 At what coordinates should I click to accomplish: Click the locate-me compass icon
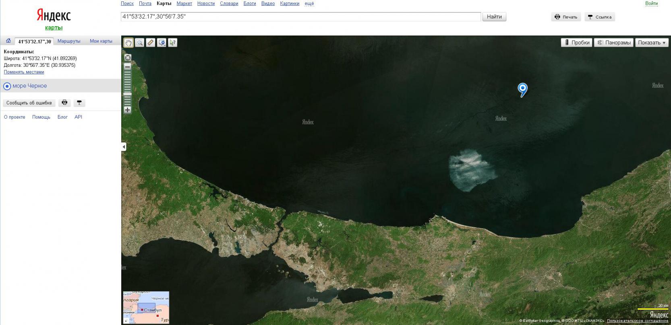pyautogui.click(x=128, y=58)
